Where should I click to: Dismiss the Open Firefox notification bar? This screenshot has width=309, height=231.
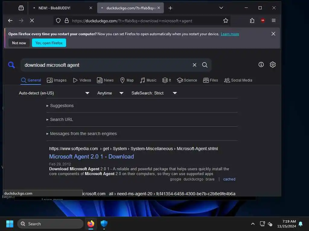(273, 34)
